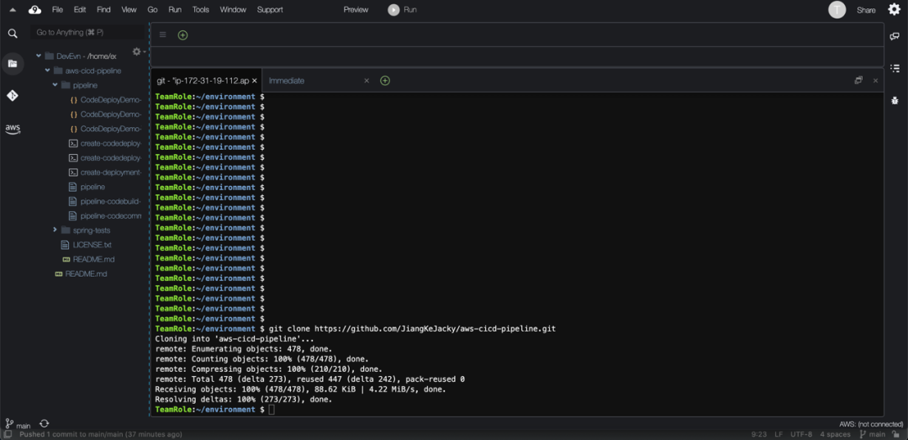
Task: Collapse the top menu bar arrow
Action: [x=13, y=10]
